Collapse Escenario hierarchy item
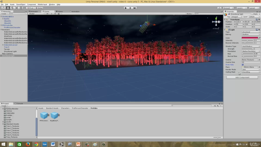 (1, 30)
